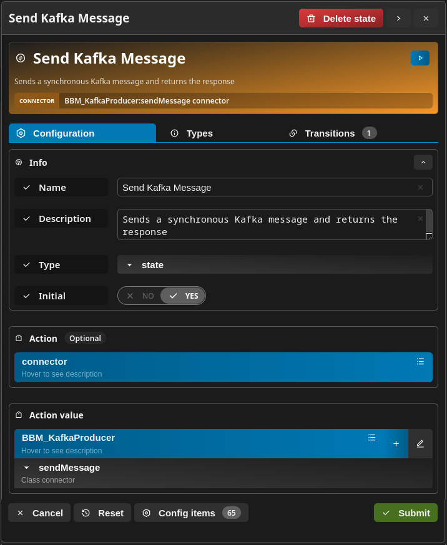Set Initial toggle to NO

pyautogui.click(x=140, y=296)
